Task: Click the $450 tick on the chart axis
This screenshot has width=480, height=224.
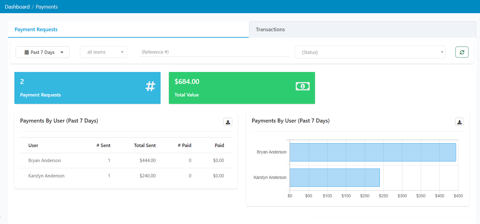Action: [458, 196]
